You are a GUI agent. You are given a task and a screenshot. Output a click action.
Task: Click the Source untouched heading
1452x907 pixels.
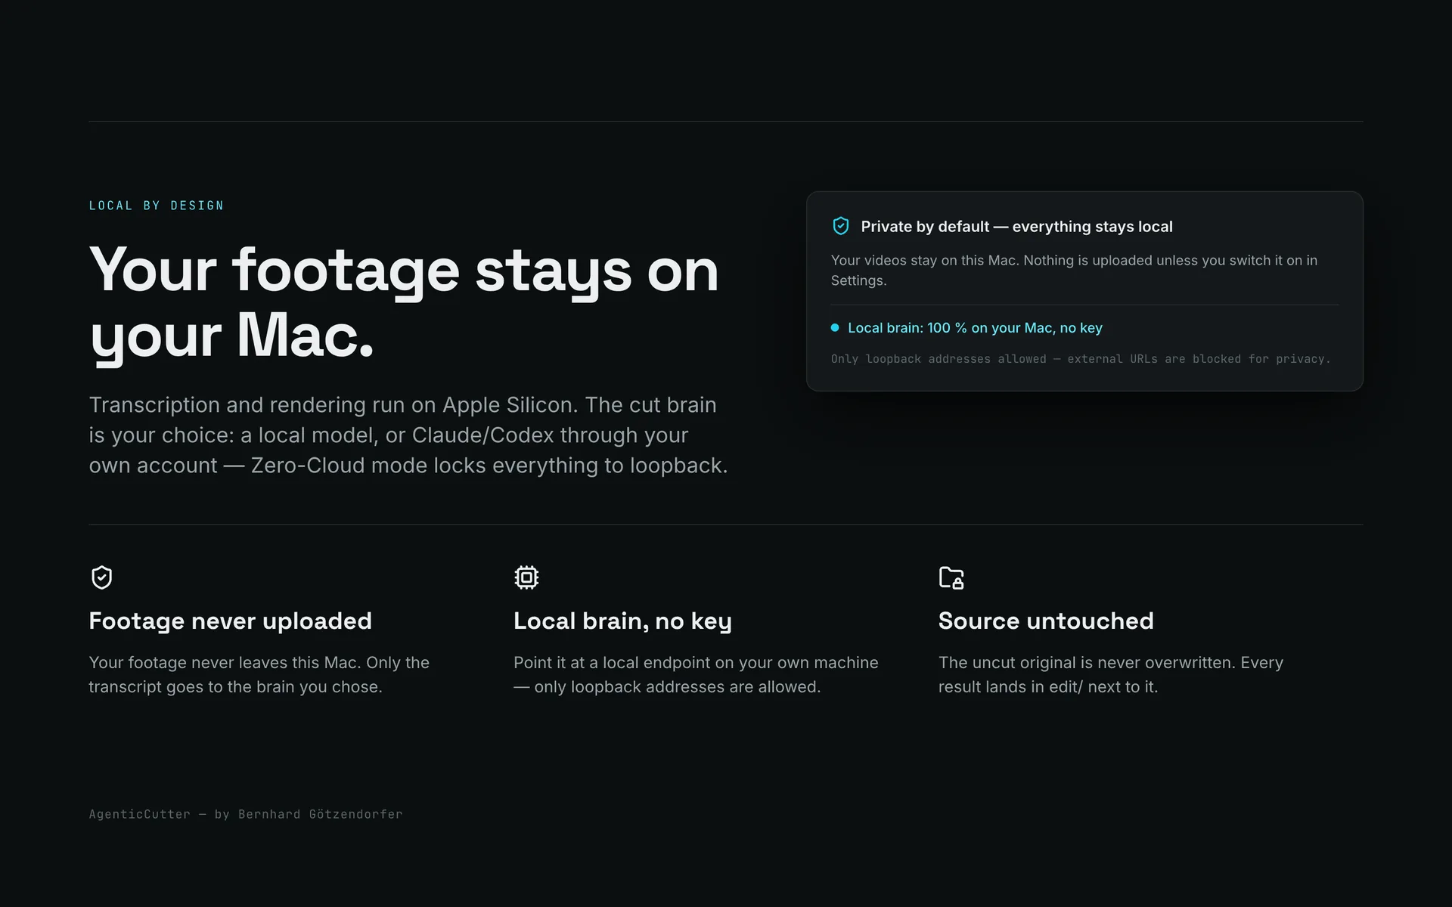click(x=1046, y=621)
